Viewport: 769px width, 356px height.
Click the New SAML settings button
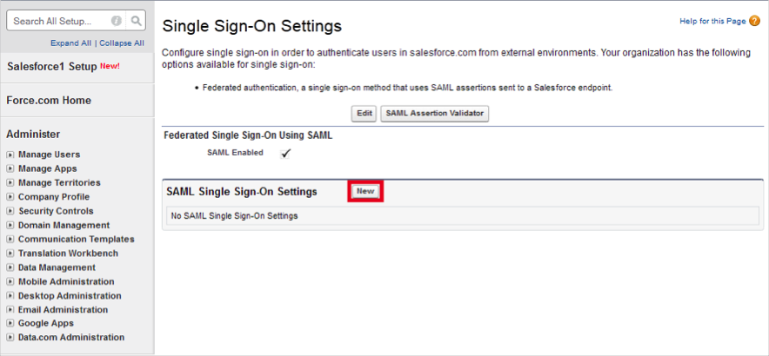[x=365, y=191]
